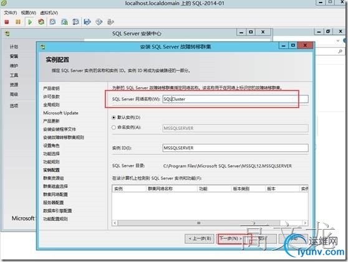Minimize the SQL Server 安装中心 window

point(242,32)
